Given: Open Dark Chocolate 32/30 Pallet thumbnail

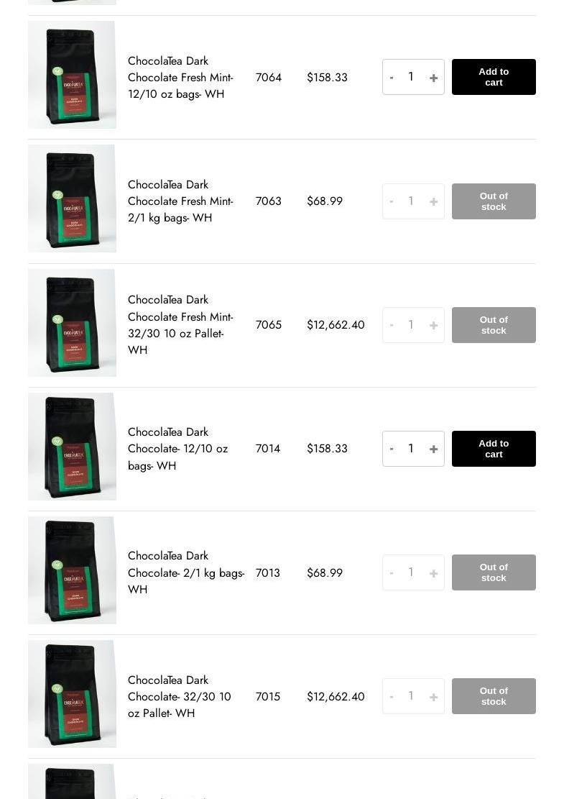Looking at the screenshot, I should (x=72, y=694).
